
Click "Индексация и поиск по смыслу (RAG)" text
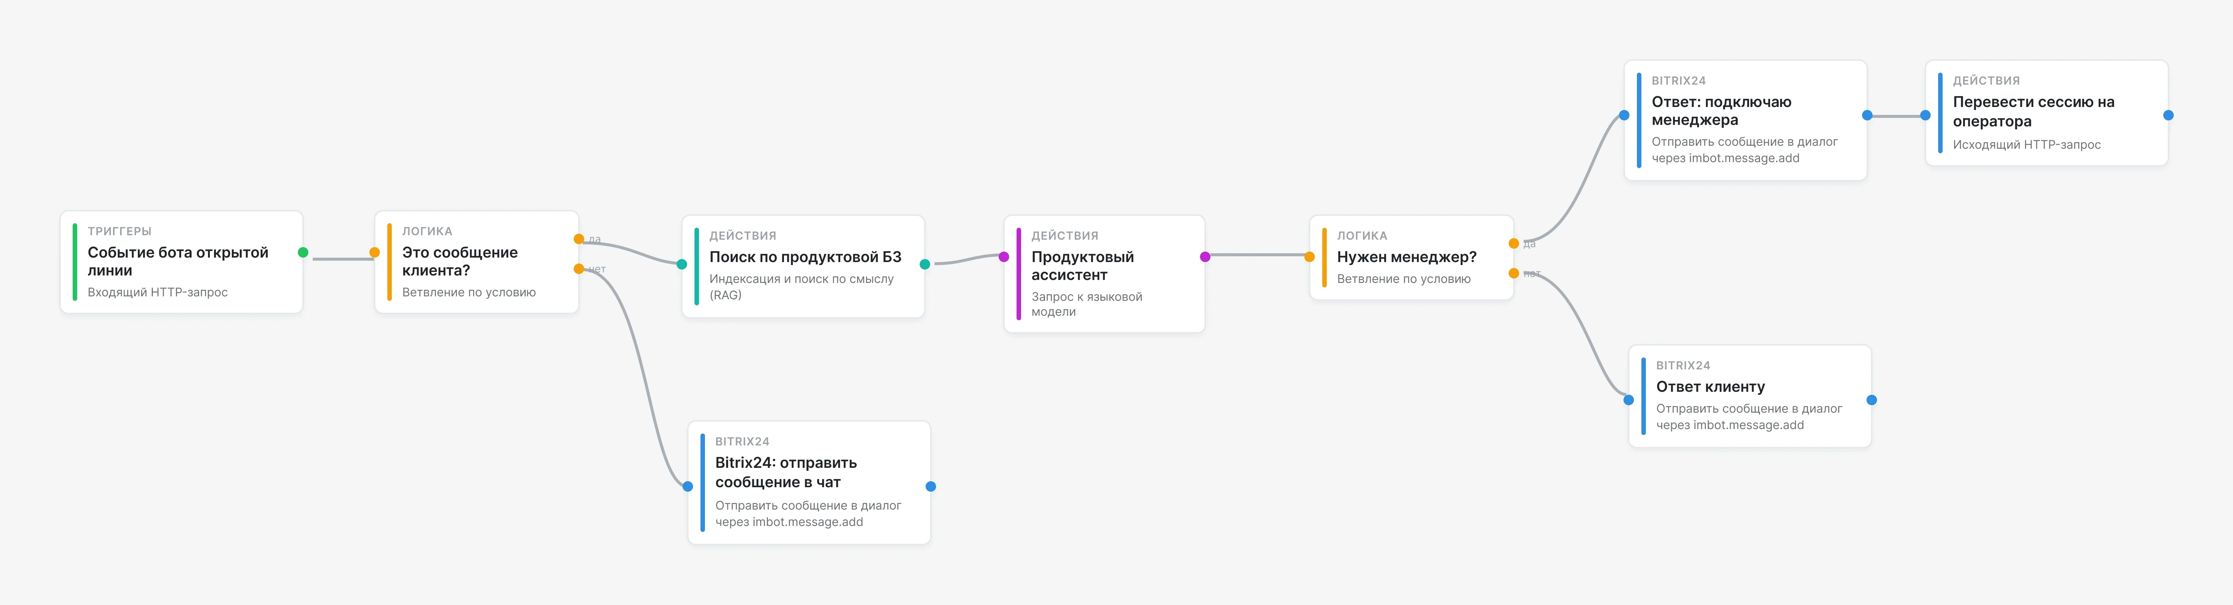801,287
